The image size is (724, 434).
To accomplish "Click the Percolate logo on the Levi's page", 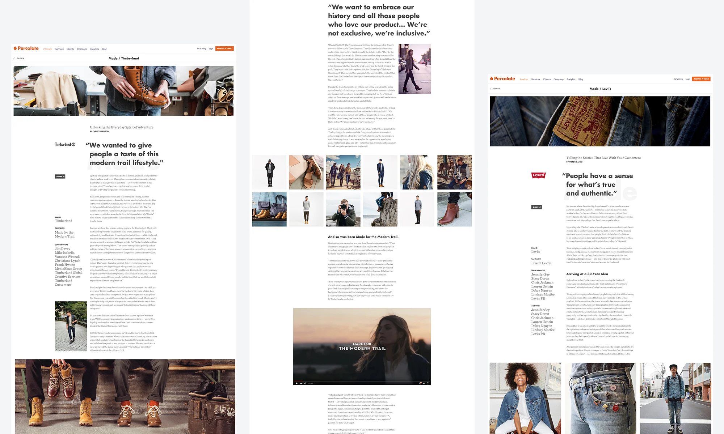I will pyautogui.click(x=502, y=78).
